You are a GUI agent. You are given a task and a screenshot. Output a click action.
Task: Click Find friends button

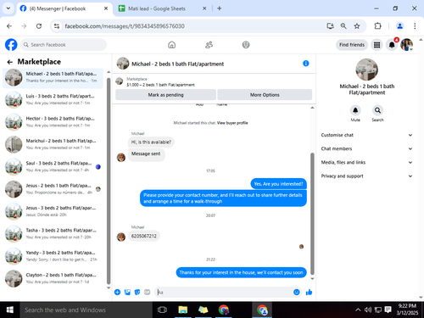click(352, 45)
